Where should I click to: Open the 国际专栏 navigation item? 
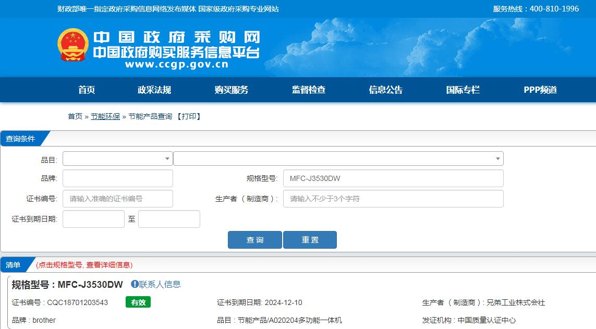(x=463, y=90)
